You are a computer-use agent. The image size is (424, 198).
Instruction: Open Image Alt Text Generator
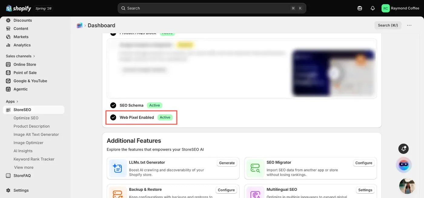click(36, 134)
